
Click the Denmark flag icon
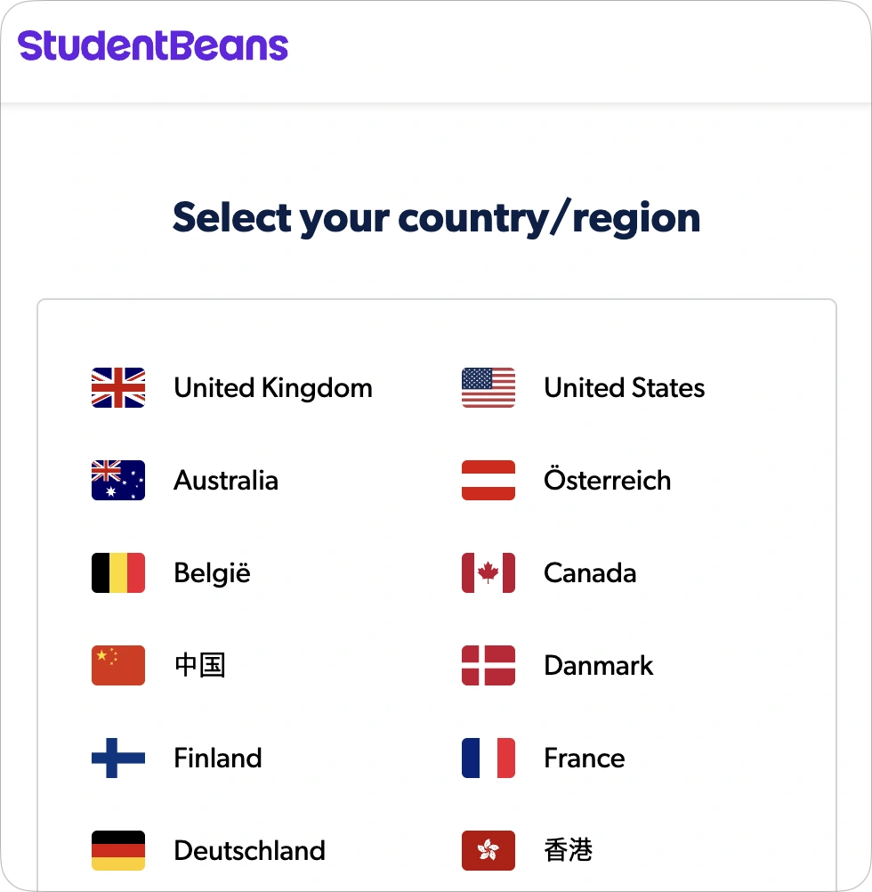click(x=488, y=666)
